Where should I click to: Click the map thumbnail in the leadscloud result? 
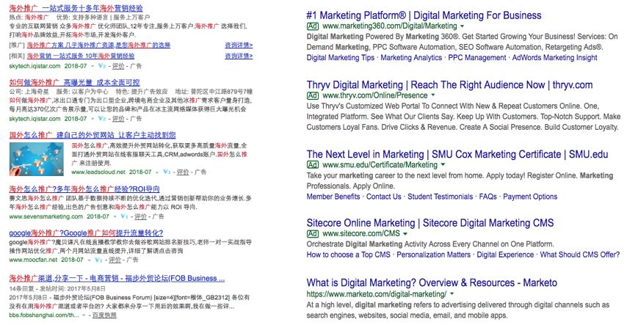pyautogui.click(x=37, y=159)
